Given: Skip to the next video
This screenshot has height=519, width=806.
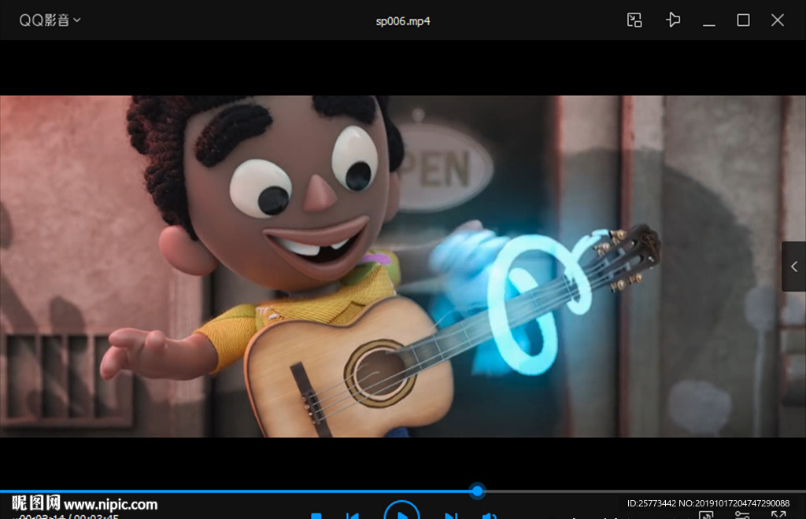Looking at the screenshot, I should pos(451,515).
